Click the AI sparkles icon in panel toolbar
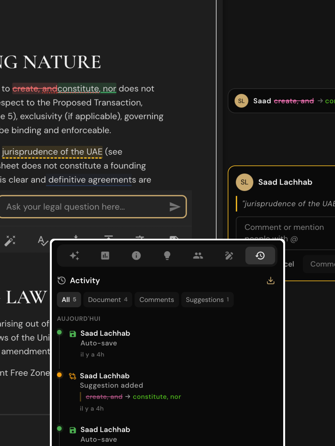This screenshot has width=335, height=446. [x=74, y=256]
